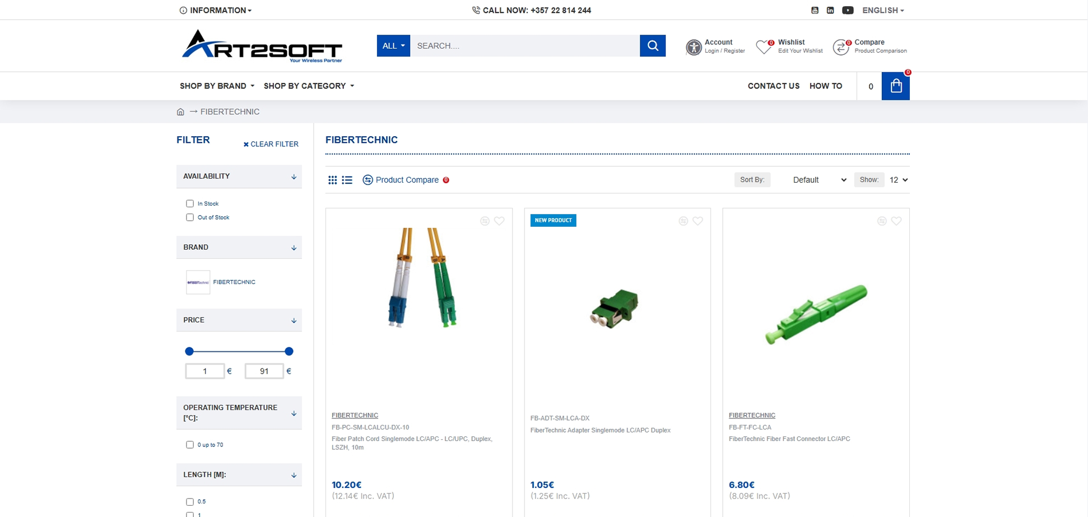Click FIBERTECHNIC brand link above FB-FT-FC-LCA
1088x517 pixels.
click(x=752, y=415)
